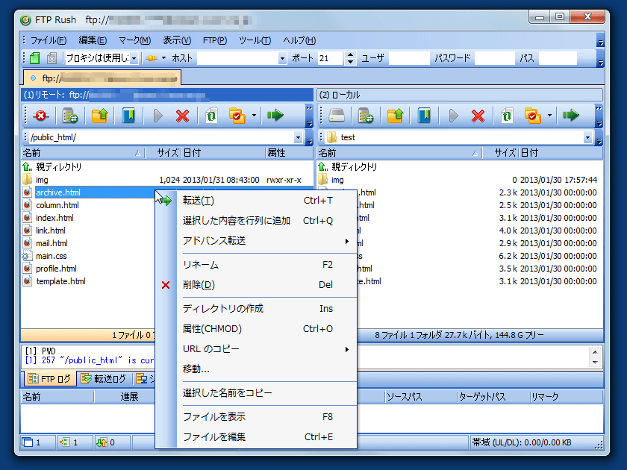Click the gray play arrow in remote toolbar
This screenshot has width=627, height=470.
click(x=158, y=116)
